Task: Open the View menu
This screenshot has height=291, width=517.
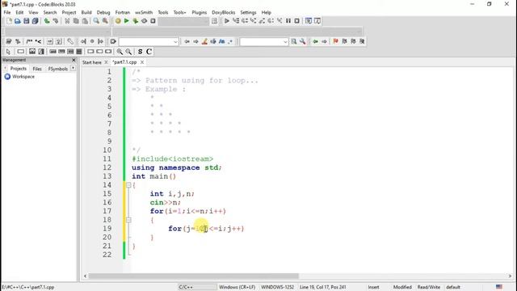Action: click(33, 12)
